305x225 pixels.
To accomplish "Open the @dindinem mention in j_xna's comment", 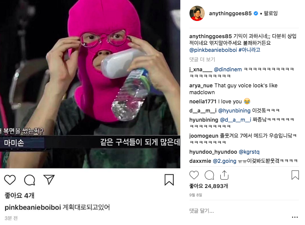I will pyautogui.click(x=228, y=69).
